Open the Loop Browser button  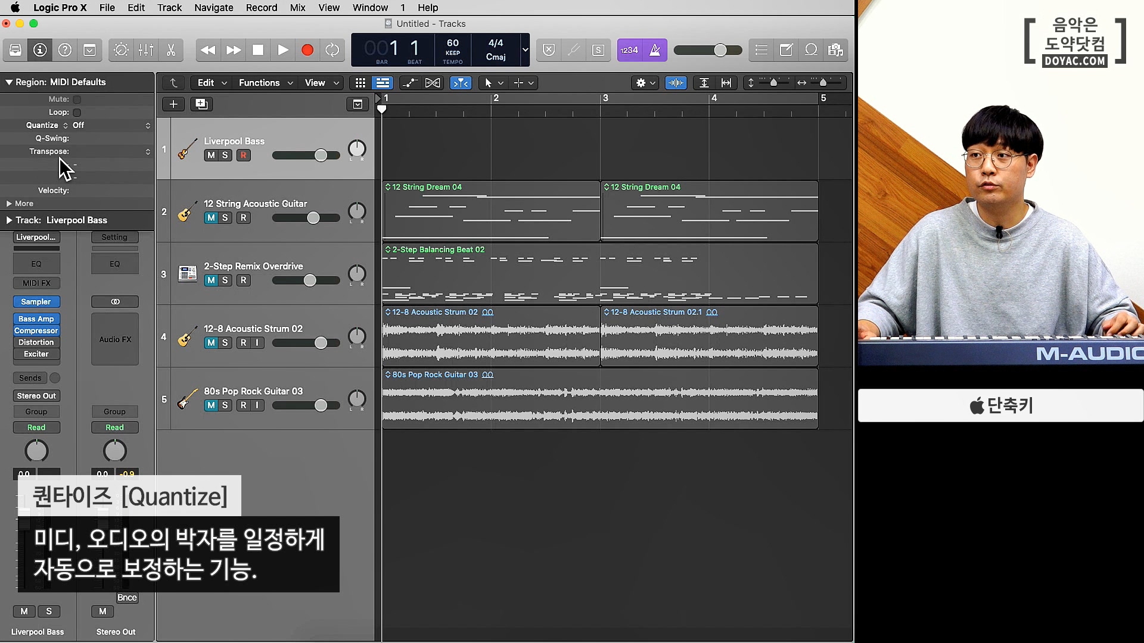pos(811,50)
